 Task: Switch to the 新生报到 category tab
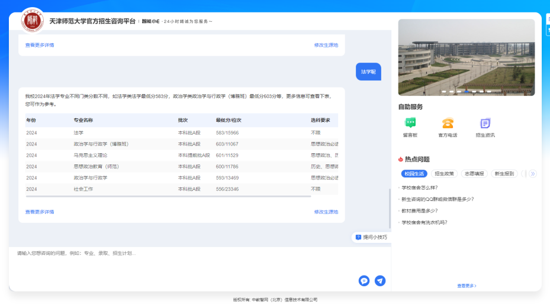[504, 174]
